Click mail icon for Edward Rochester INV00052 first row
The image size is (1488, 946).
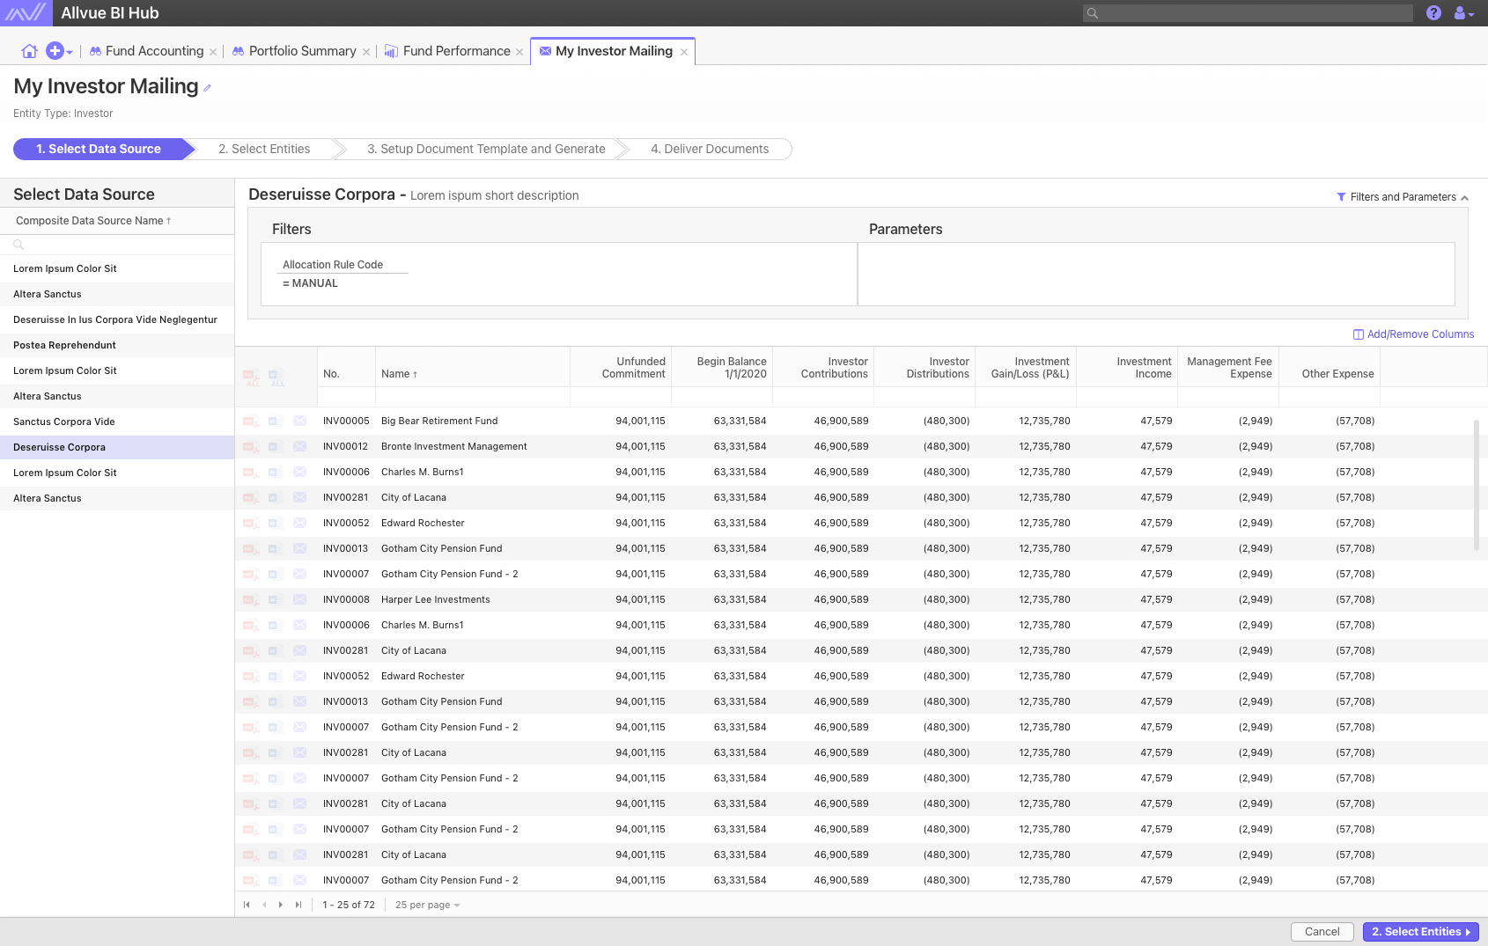point(299,523)
